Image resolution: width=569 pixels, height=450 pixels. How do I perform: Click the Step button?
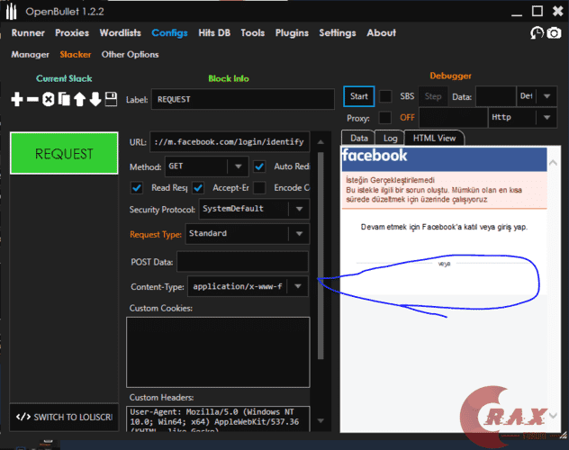point(433,96)
